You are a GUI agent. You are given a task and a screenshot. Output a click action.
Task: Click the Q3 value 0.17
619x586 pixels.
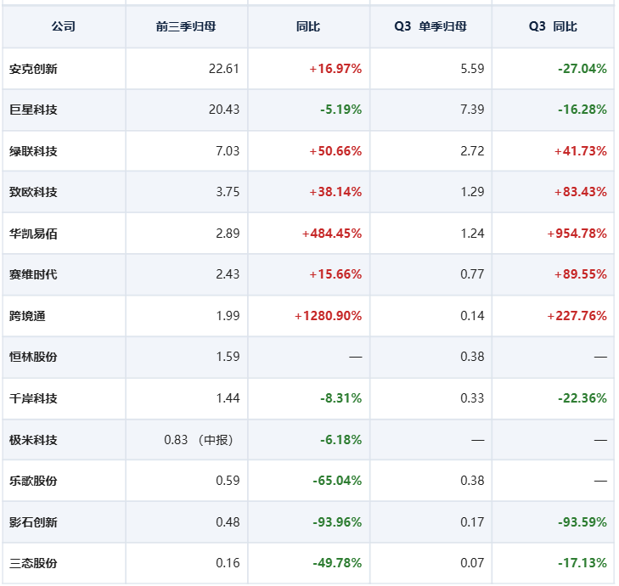coord(472,522)
